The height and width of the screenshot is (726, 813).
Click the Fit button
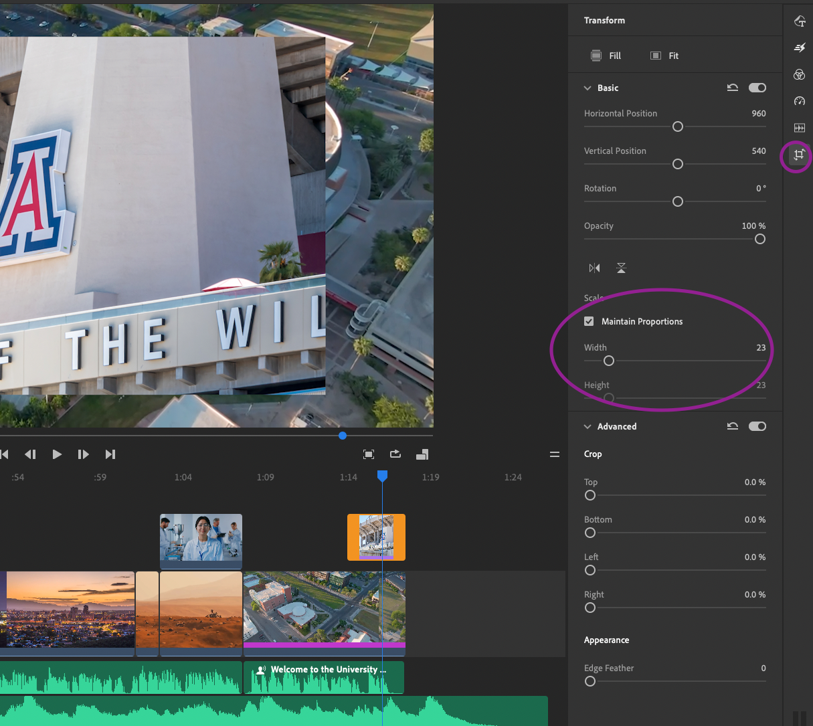[x=665, y=56]
